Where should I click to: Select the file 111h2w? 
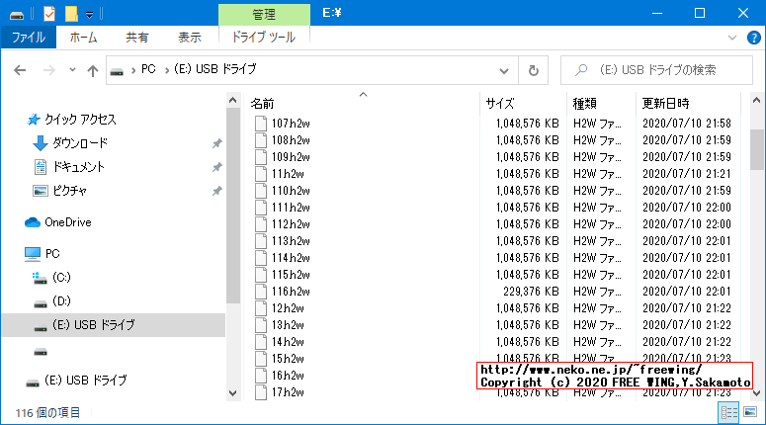tap(291, 208)
